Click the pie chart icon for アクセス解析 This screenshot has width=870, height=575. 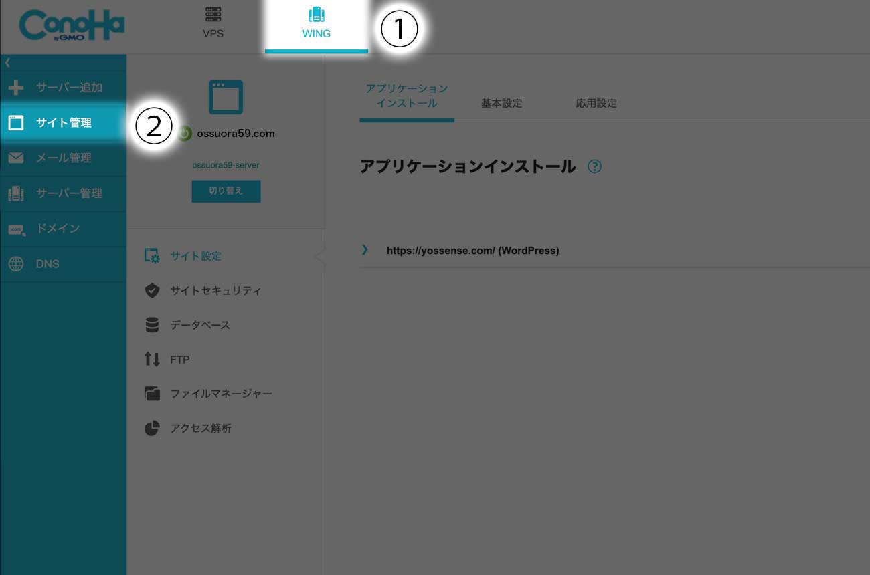[x=152, y=429]
